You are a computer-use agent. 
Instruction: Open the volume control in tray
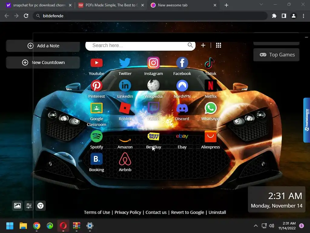click(x=272, y=226)
